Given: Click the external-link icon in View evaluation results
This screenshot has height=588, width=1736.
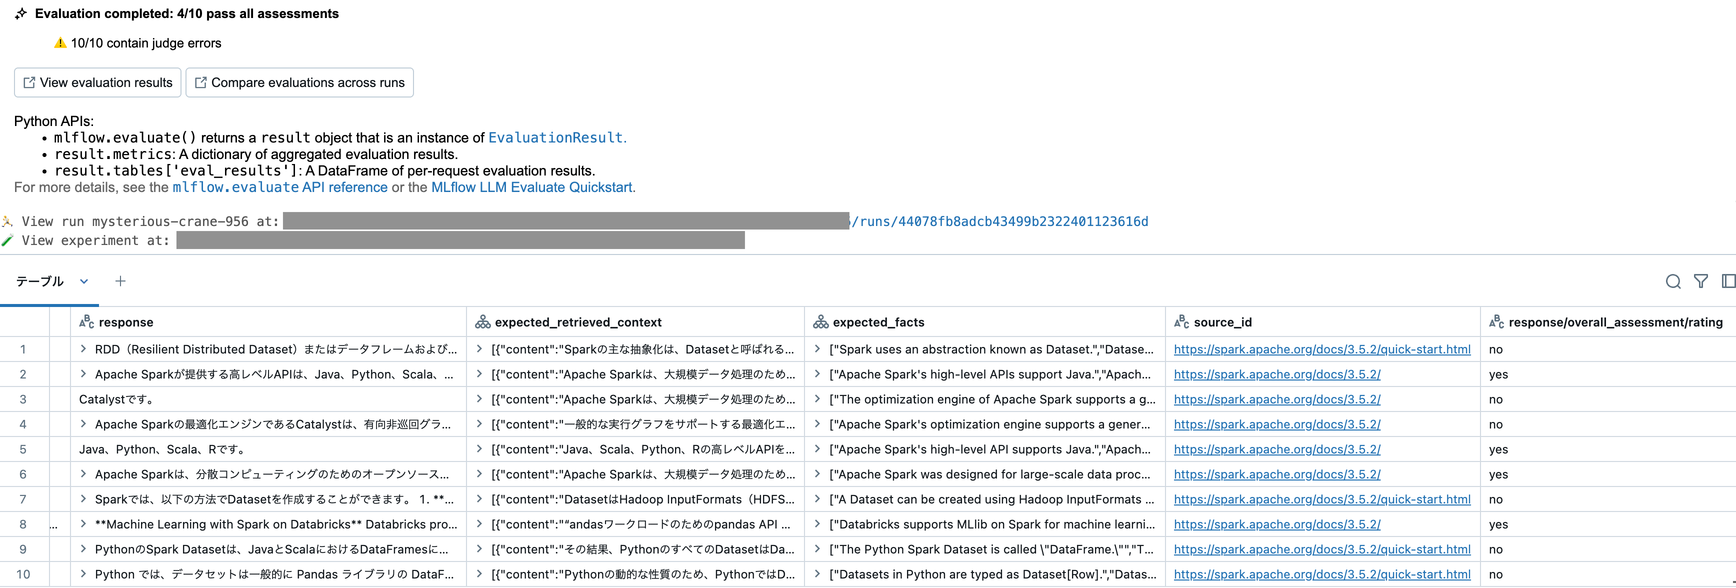Looking at the screenshot, I should tap(29, 82).
